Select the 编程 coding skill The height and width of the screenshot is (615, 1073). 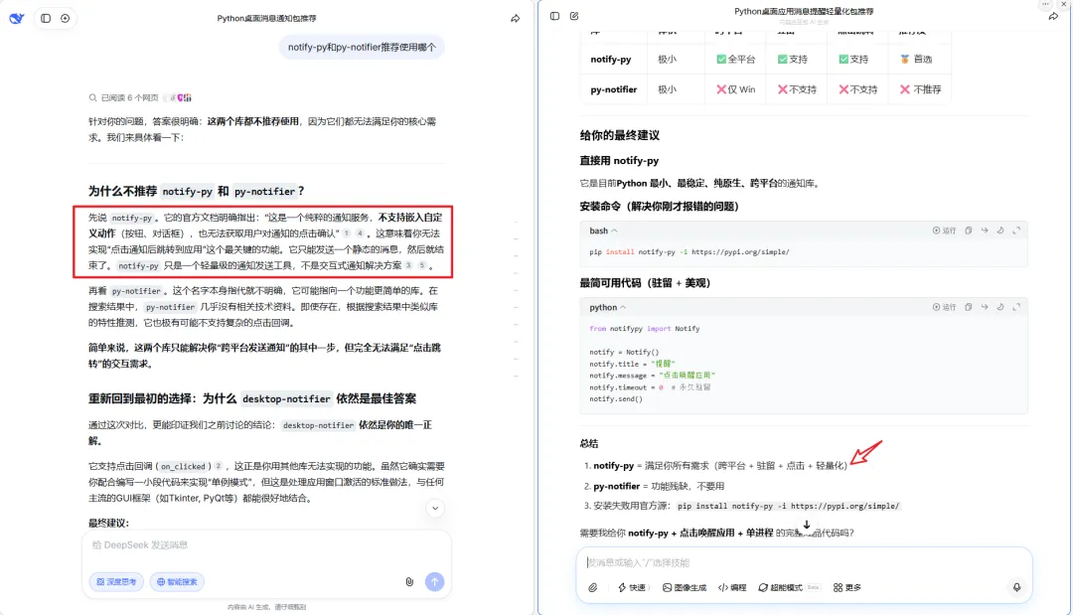point(732,587)
